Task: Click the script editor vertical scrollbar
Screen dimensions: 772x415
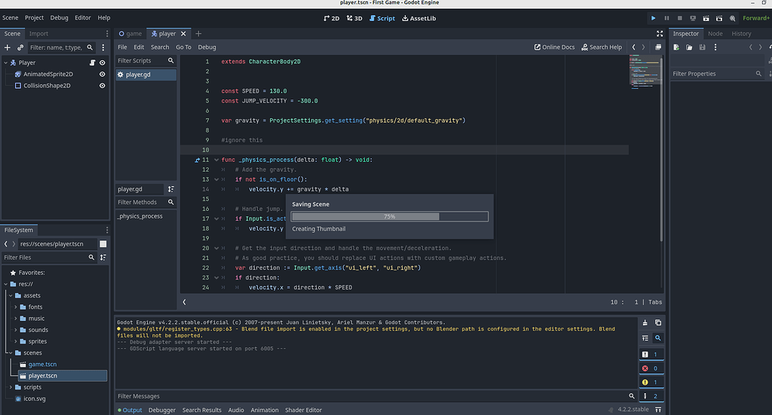Action: [661, 150]
